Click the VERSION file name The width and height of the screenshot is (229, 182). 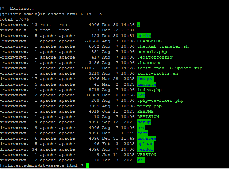point(146,155)
